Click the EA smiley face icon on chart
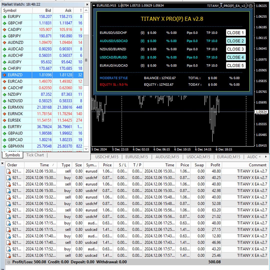Screen dimensions: 270x270 coord(251,6)
